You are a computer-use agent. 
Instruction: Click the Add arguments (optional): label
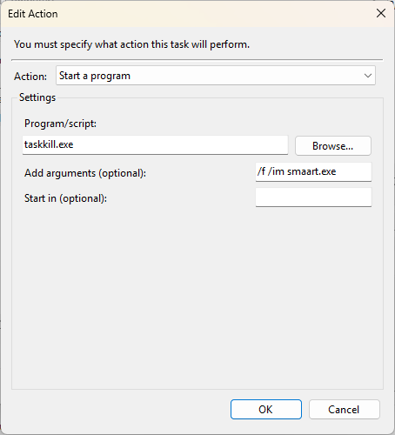tap(85, 173)
